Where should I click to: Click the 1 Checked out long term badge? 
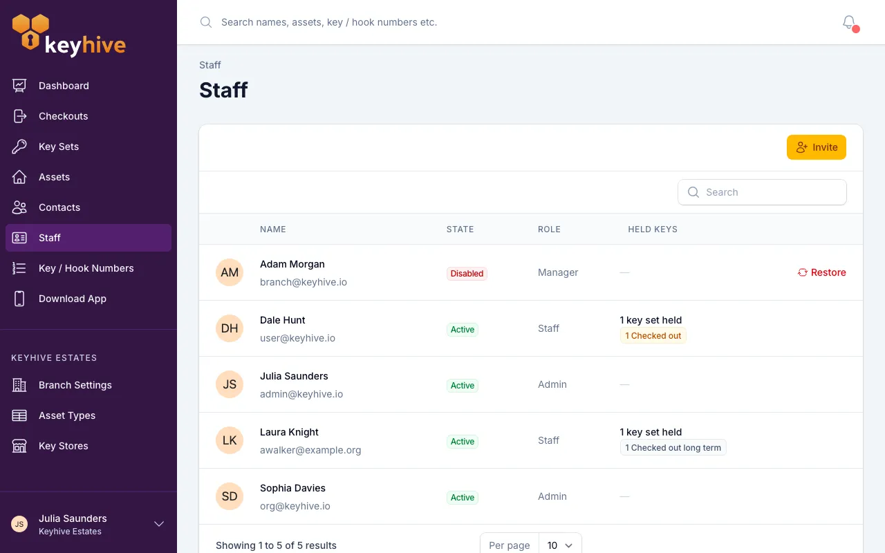[x=673, y=448]
